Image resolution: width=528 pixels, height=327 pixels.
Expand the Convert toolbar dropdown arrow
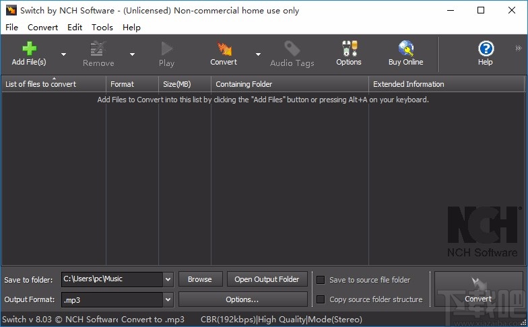258,54
